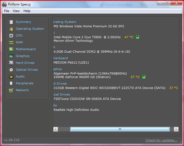Click the Network card icon
This screenshot has height=146, width=184.
[x=11, y=90]
